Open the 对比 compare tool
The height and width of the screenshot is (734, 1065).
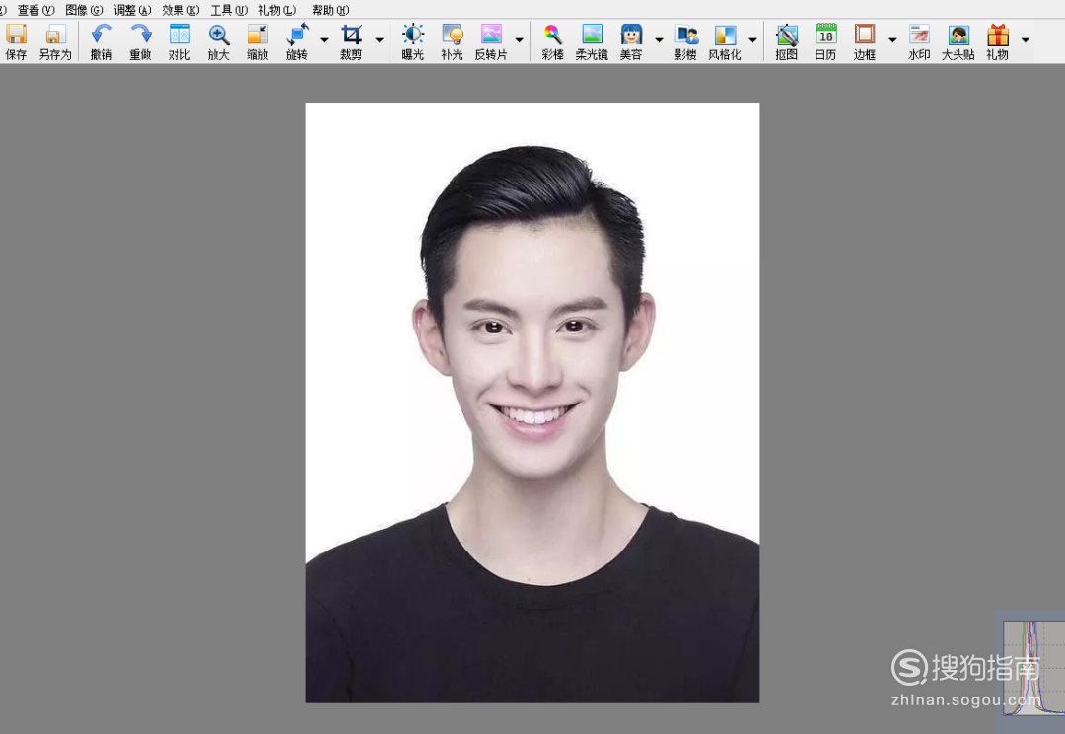click(x=179, y=41)
